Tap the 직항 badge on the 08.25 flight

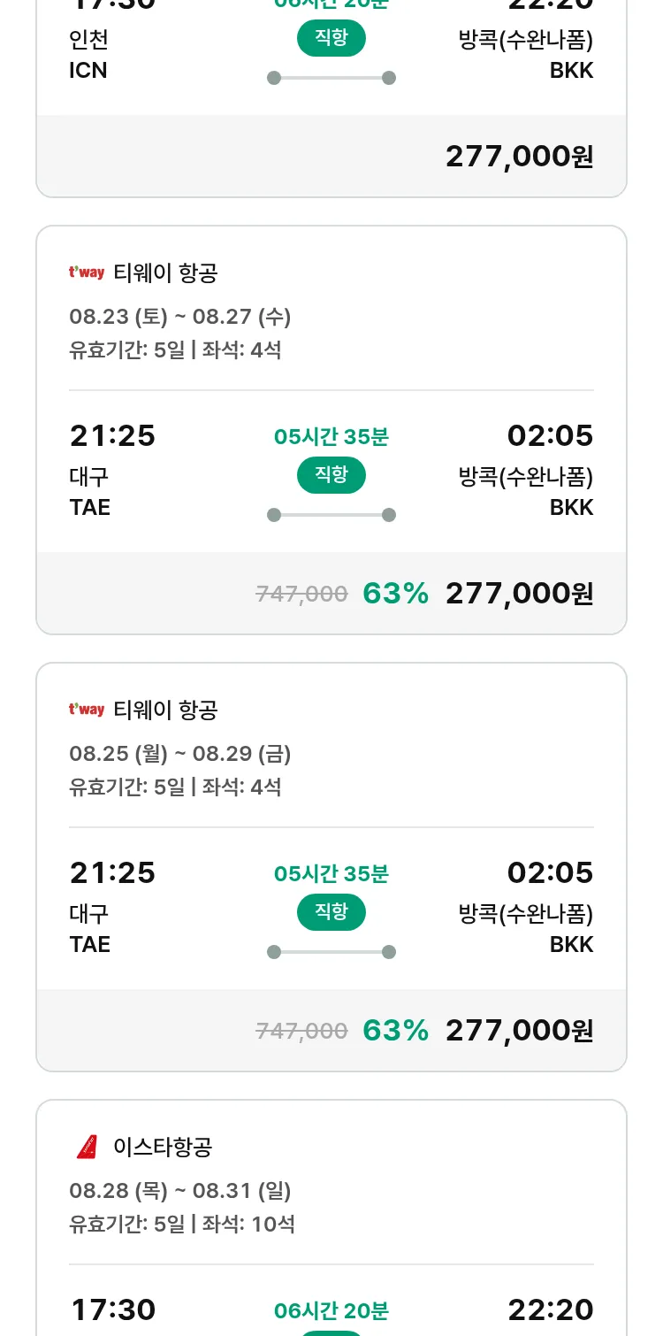(331, 912)
